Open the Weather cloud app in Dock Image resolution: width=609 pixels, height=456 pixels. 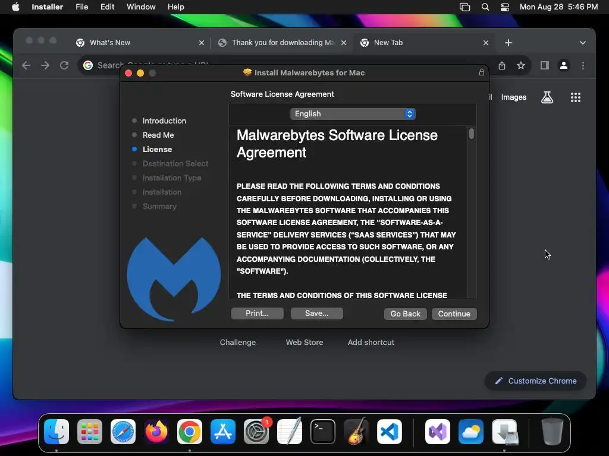471,432
